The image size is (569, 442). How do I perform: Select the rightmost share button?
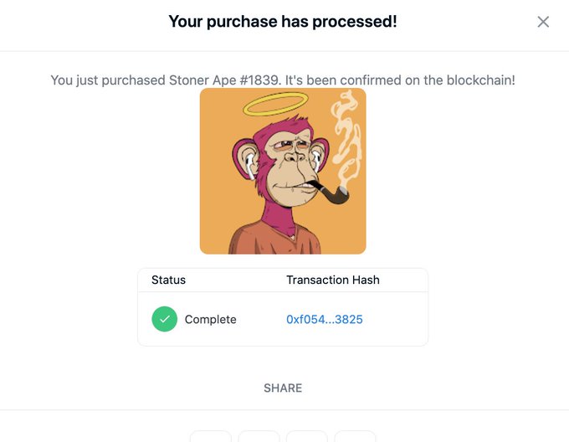pyautogui.click(x=355, y=436)
